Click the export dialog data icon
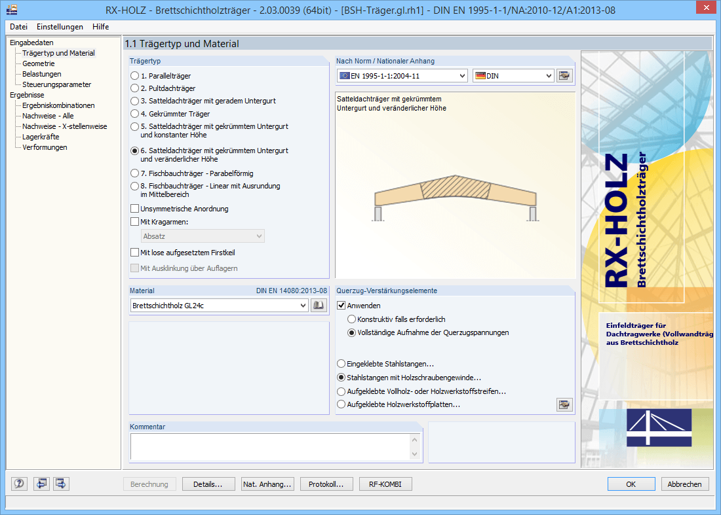 pos(60,484)
